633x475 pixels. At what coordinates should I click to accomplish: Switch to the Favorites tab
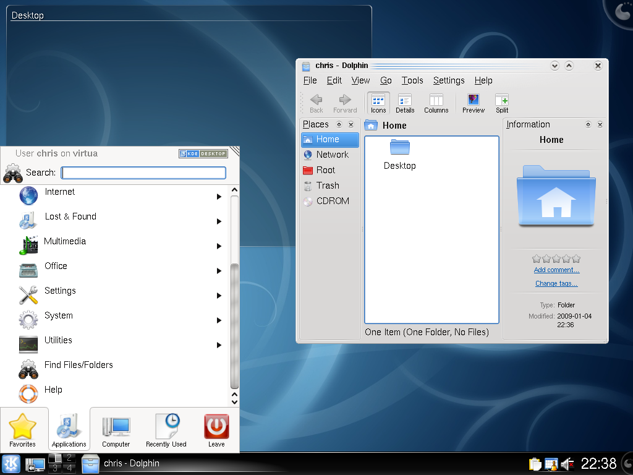[x=22, y=430]
